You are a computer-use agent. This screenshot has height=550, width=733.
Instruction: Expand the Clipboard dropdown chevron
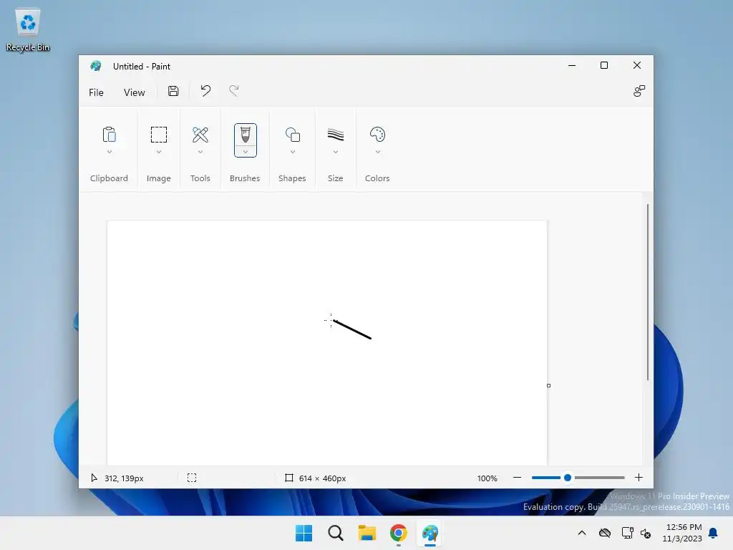(109, 152)
